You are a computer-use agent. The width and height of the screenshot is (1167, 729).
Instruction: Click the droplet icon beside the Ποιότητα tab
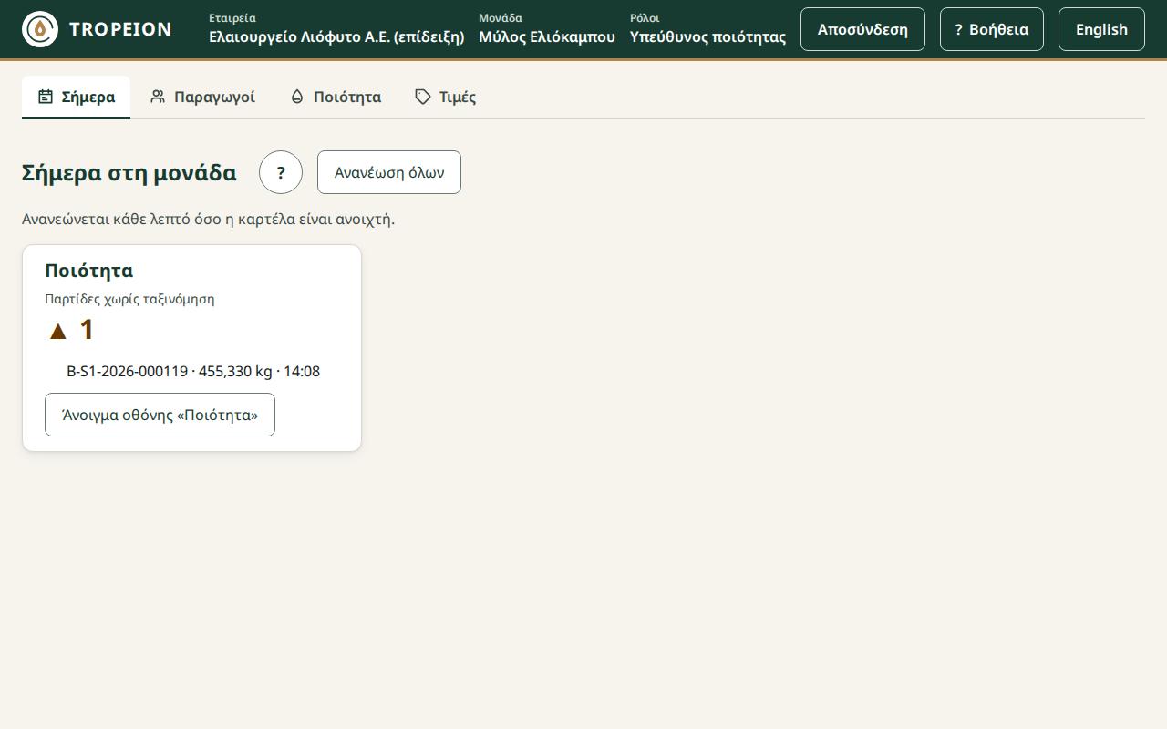click(x=297, y=97)
